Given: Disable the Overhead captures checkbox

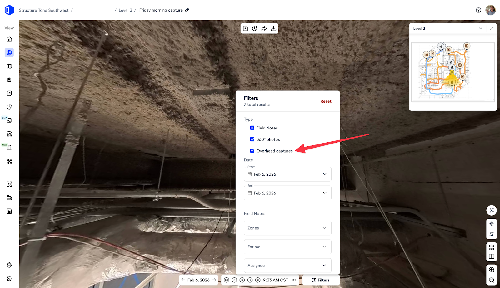Looking at the screenshot, I should (x=252, y=151).
